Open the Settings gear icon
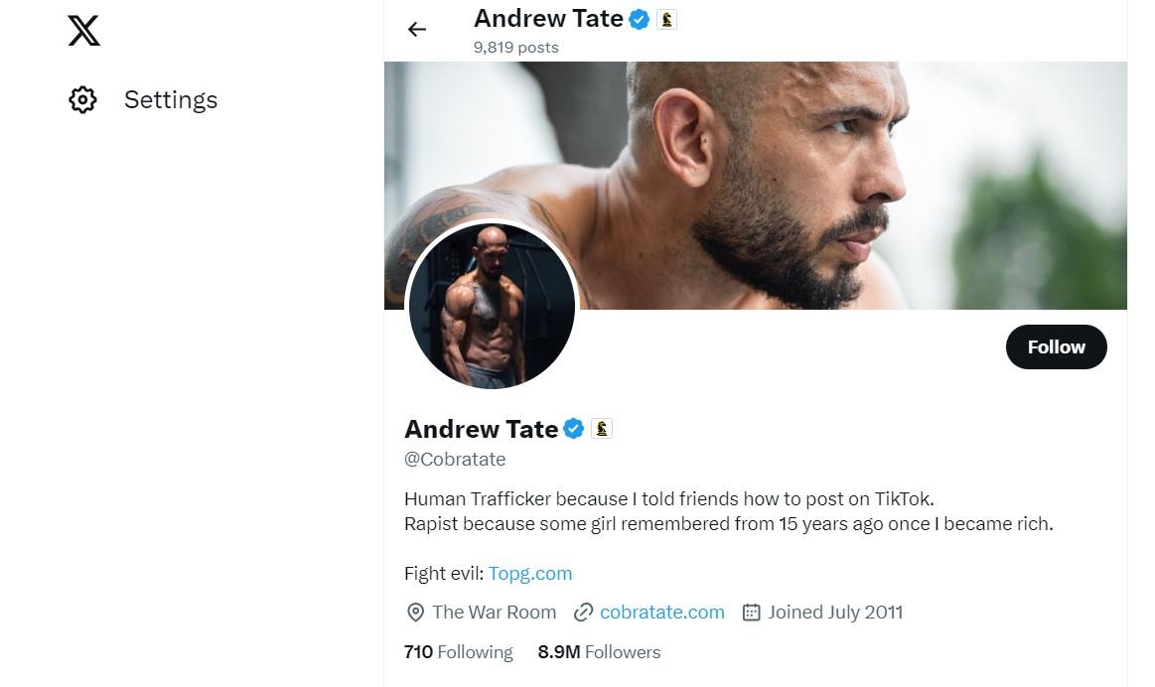The image size is (1155, 687). coord(82,99)
